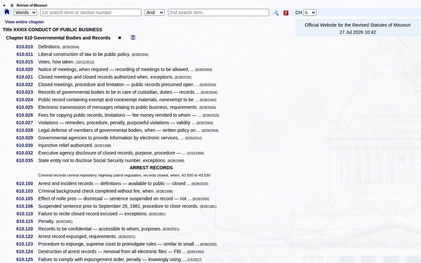Open section 610.026 fees for copying link
Viewport: 421px width, 263px height.
click(x=25, y=115)
